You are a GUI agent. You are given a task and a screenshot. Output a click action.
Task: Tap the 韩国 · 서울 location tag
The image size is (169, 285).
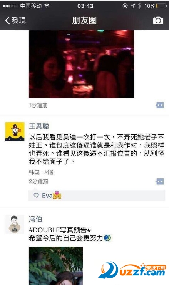click(x=41, y=172)
